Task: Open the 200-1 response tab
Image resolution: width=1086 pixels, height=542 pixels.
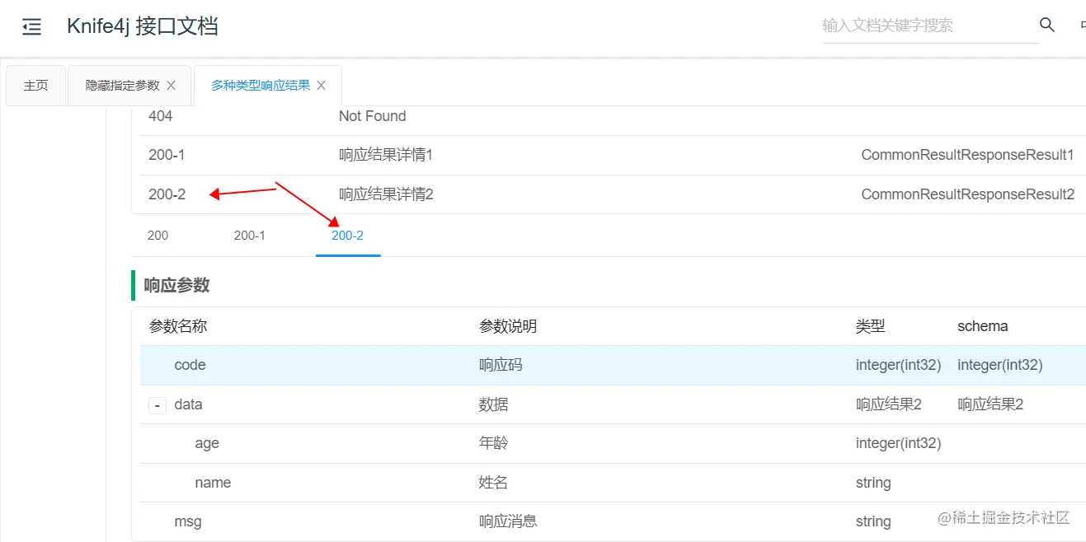Action: (250, 236)
